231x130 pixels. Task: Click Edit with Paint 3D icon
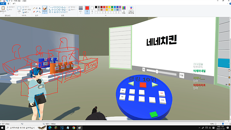click(x=131, y=8)
